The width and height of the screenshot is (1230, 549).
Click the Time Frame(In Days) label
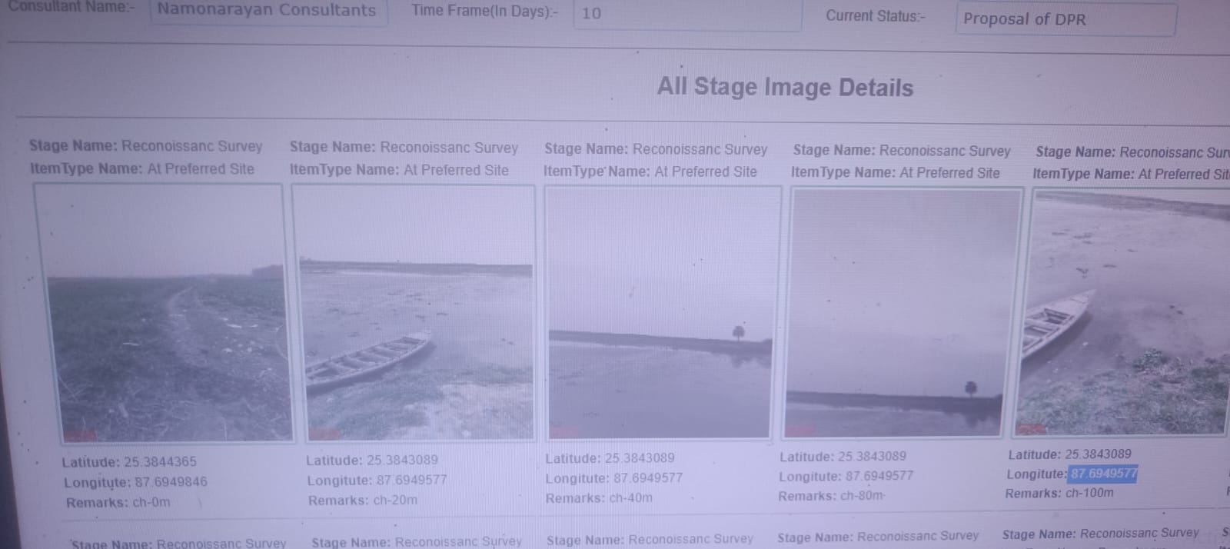tap(484, 11)
